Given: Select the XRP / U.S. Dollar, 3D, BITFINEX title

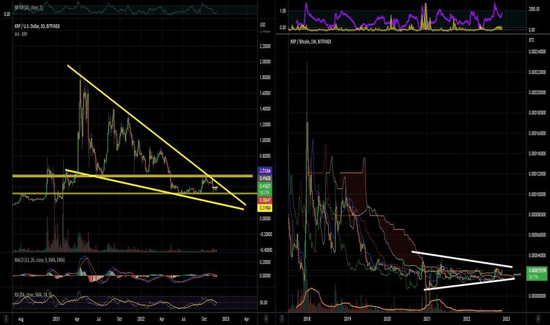Looking at the screenshot, I should click(37, 27).
